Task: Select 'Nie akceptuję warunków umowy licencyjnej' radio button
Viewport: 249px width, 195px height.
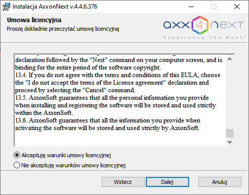Action: (x=17, y=165)
